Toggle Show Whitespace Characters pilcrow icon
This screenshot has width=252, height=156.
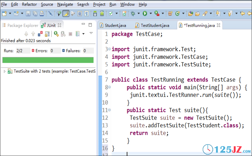click(x=87, y=13)
